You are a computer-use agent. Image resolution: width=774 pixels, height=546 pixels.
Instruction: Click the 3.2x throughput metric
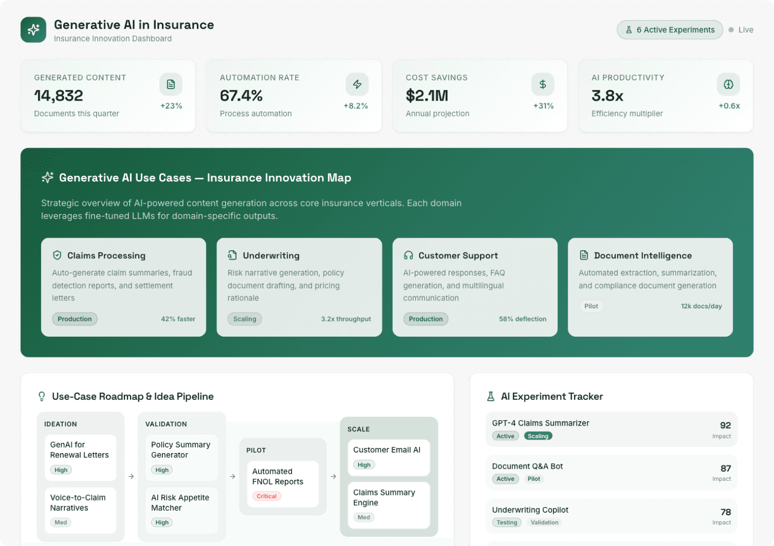pyautogui.click(x=346, y=319)
